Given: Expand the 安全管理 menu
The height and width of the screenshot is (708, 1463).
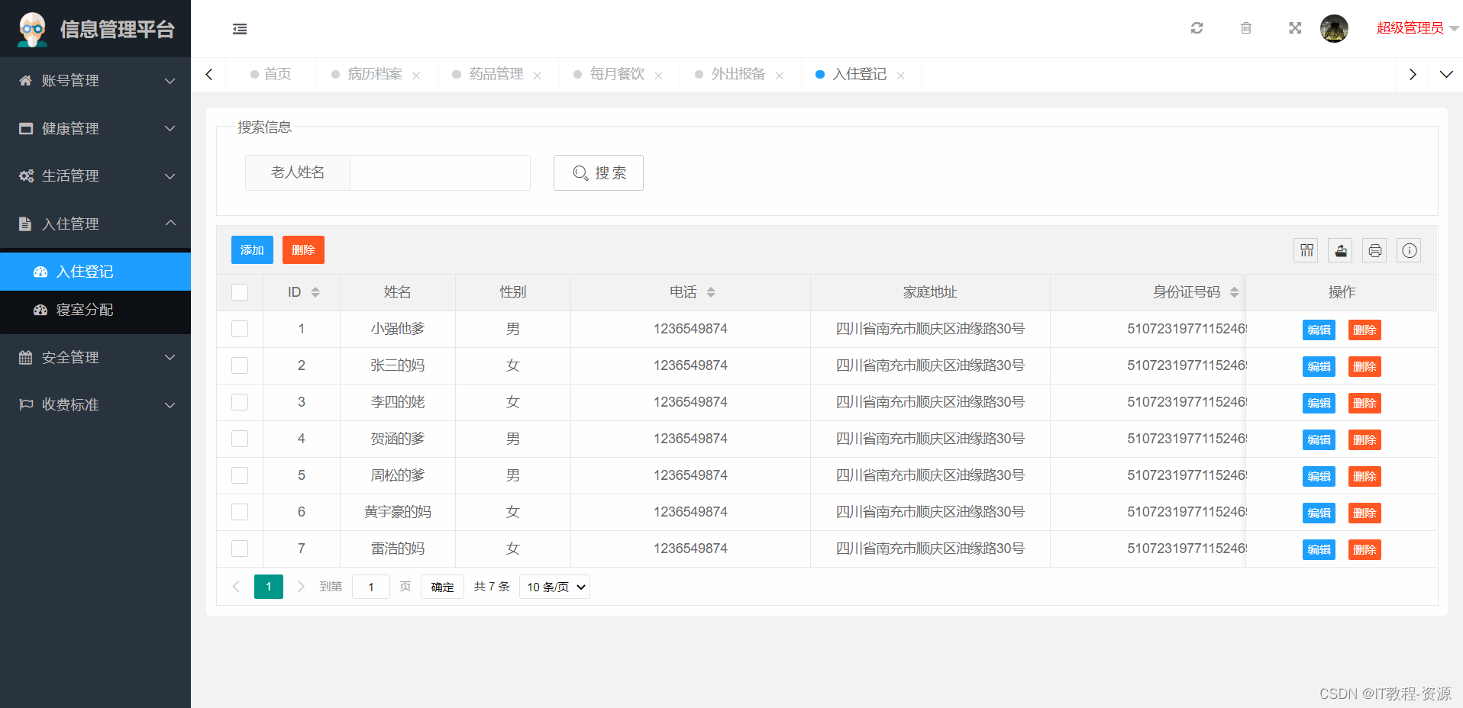Looking at the screenshot, I should [95, 357].
